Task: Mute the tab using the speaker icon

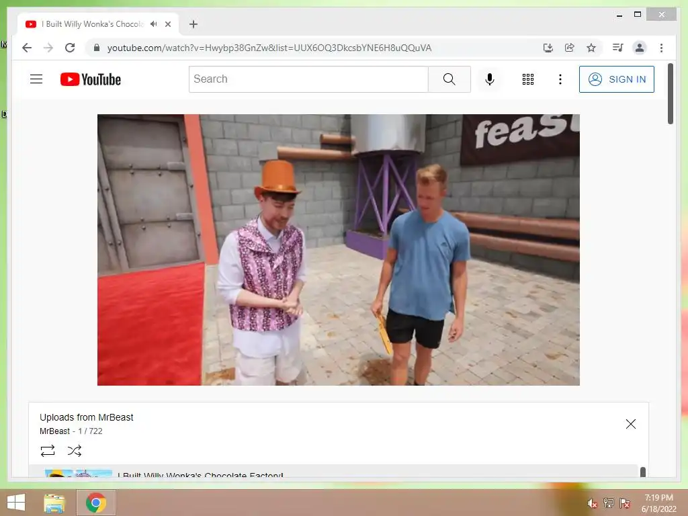Action: tap(154, 24)
